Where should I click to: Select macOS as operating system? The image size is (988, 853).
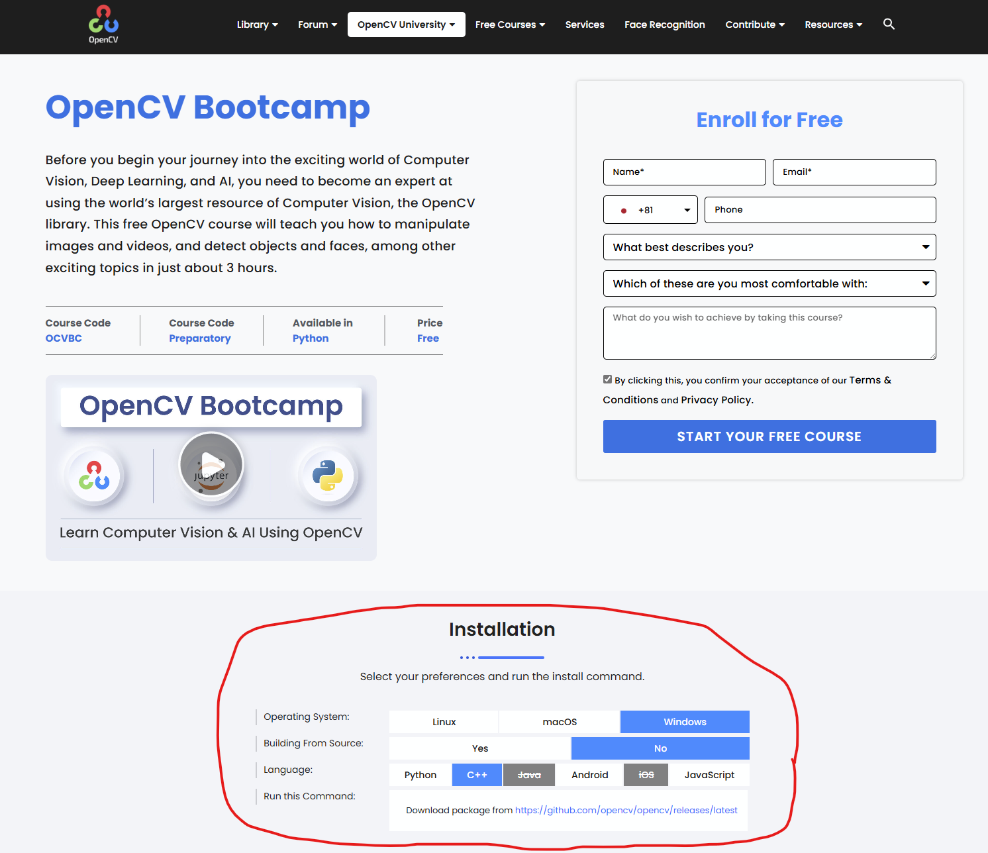click(560, 722)
